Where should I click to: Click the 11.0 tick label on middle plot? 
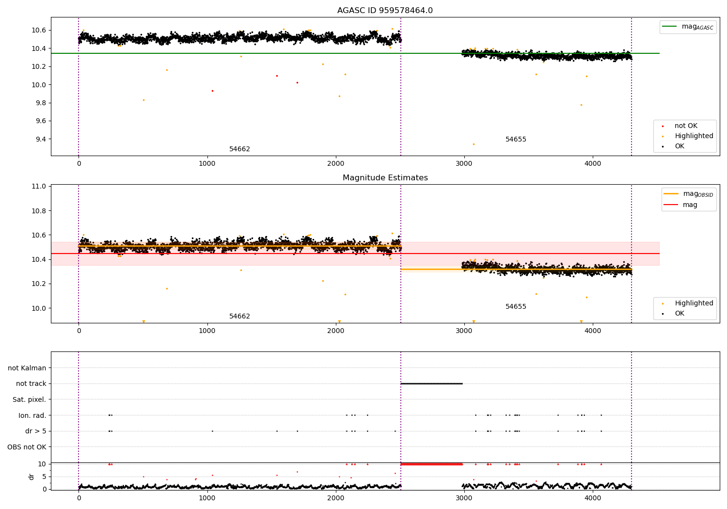point(39,187)
